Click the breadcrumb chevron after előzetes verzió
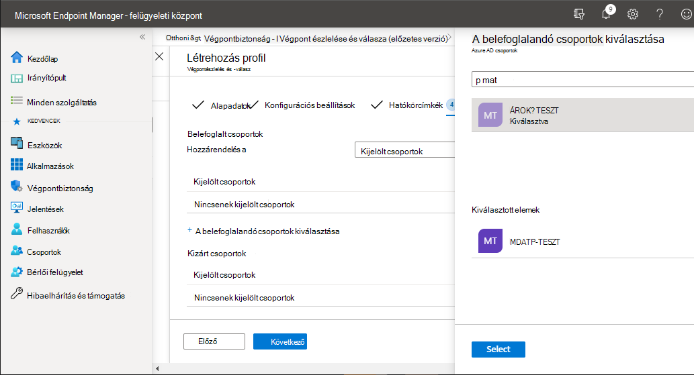Viewport: 694px width, 375px height. click(449, 38)
